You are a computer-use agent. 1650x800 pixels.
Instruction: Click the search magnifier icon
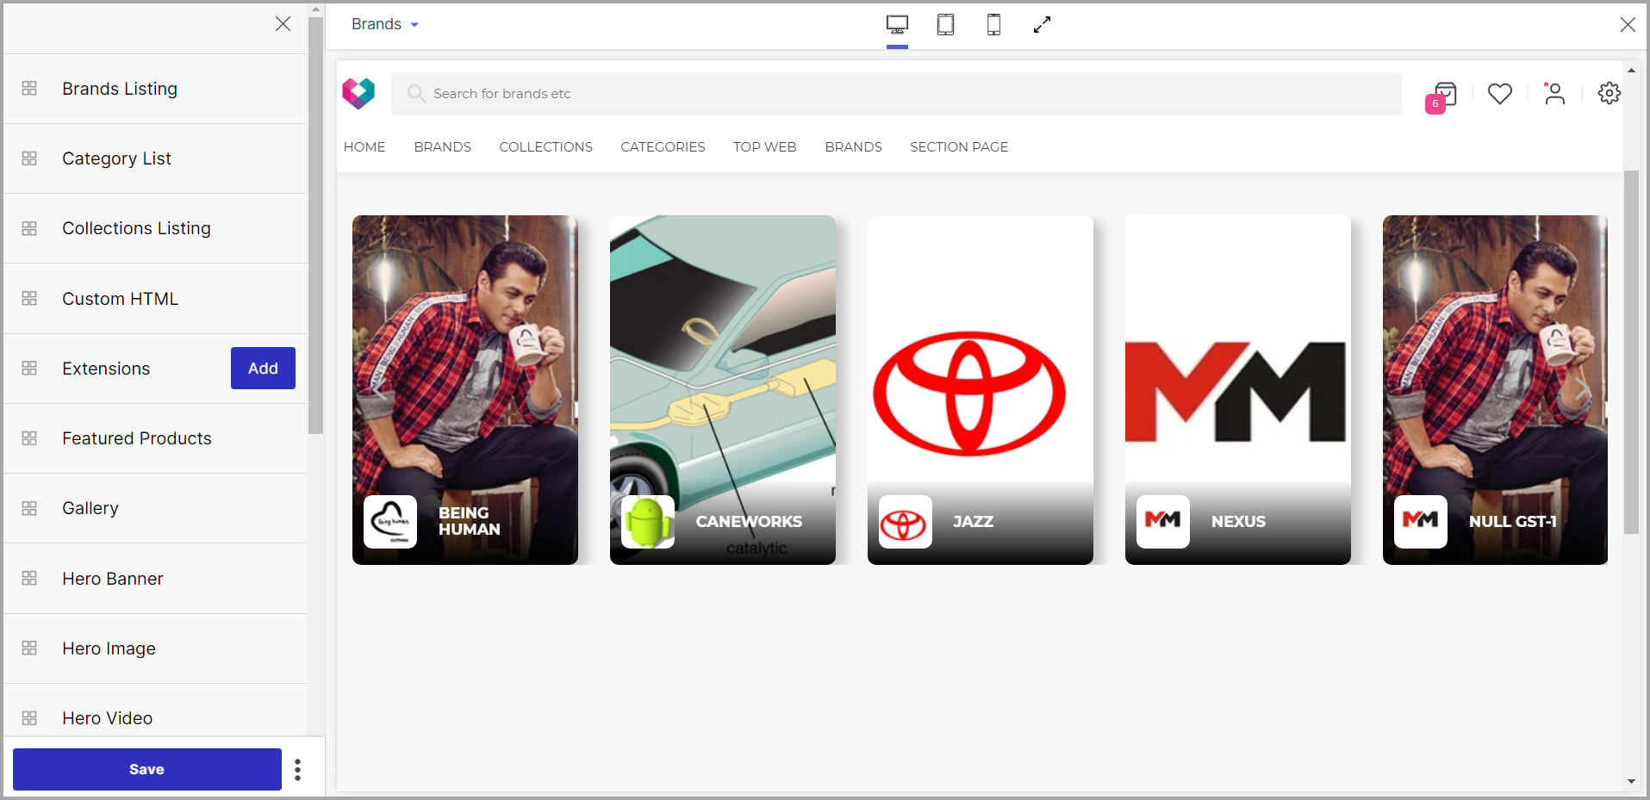coord(416,93)
